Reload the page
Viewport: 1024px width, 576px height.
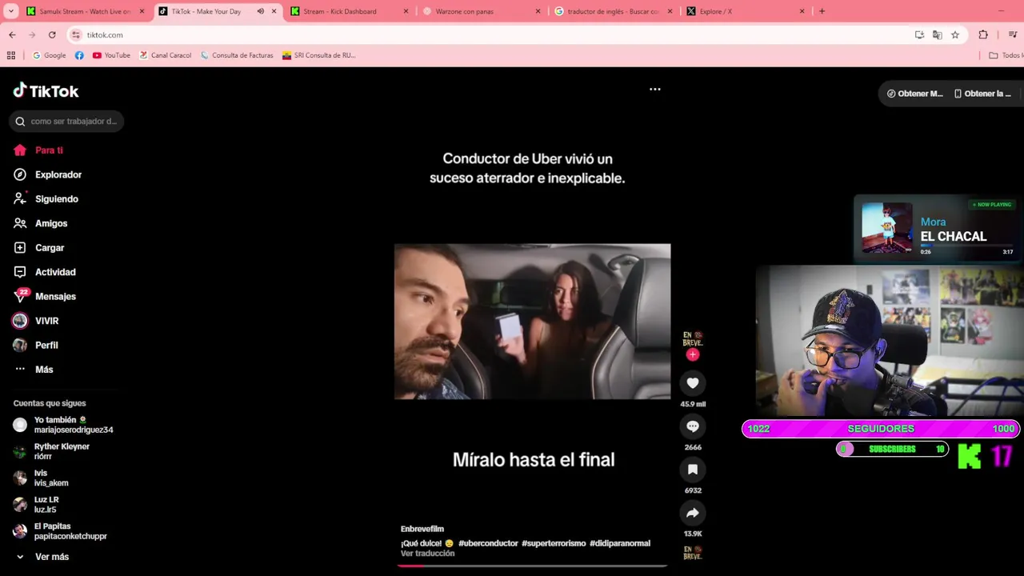pyautogui.click(x=52, y=35)
